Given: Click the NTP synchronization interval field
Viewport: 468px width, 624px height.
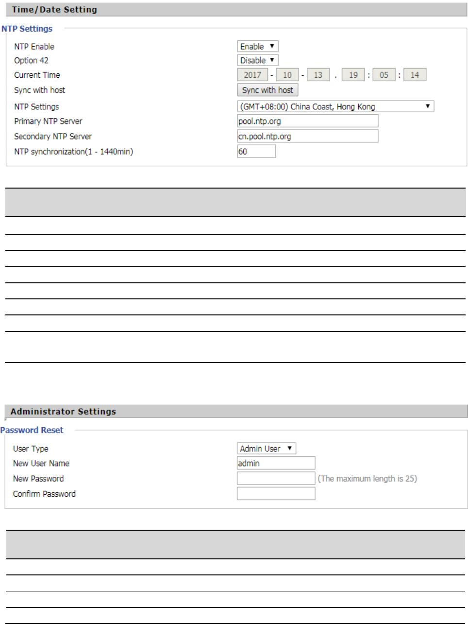Looking at the screenshot, I should click(256, 152).
